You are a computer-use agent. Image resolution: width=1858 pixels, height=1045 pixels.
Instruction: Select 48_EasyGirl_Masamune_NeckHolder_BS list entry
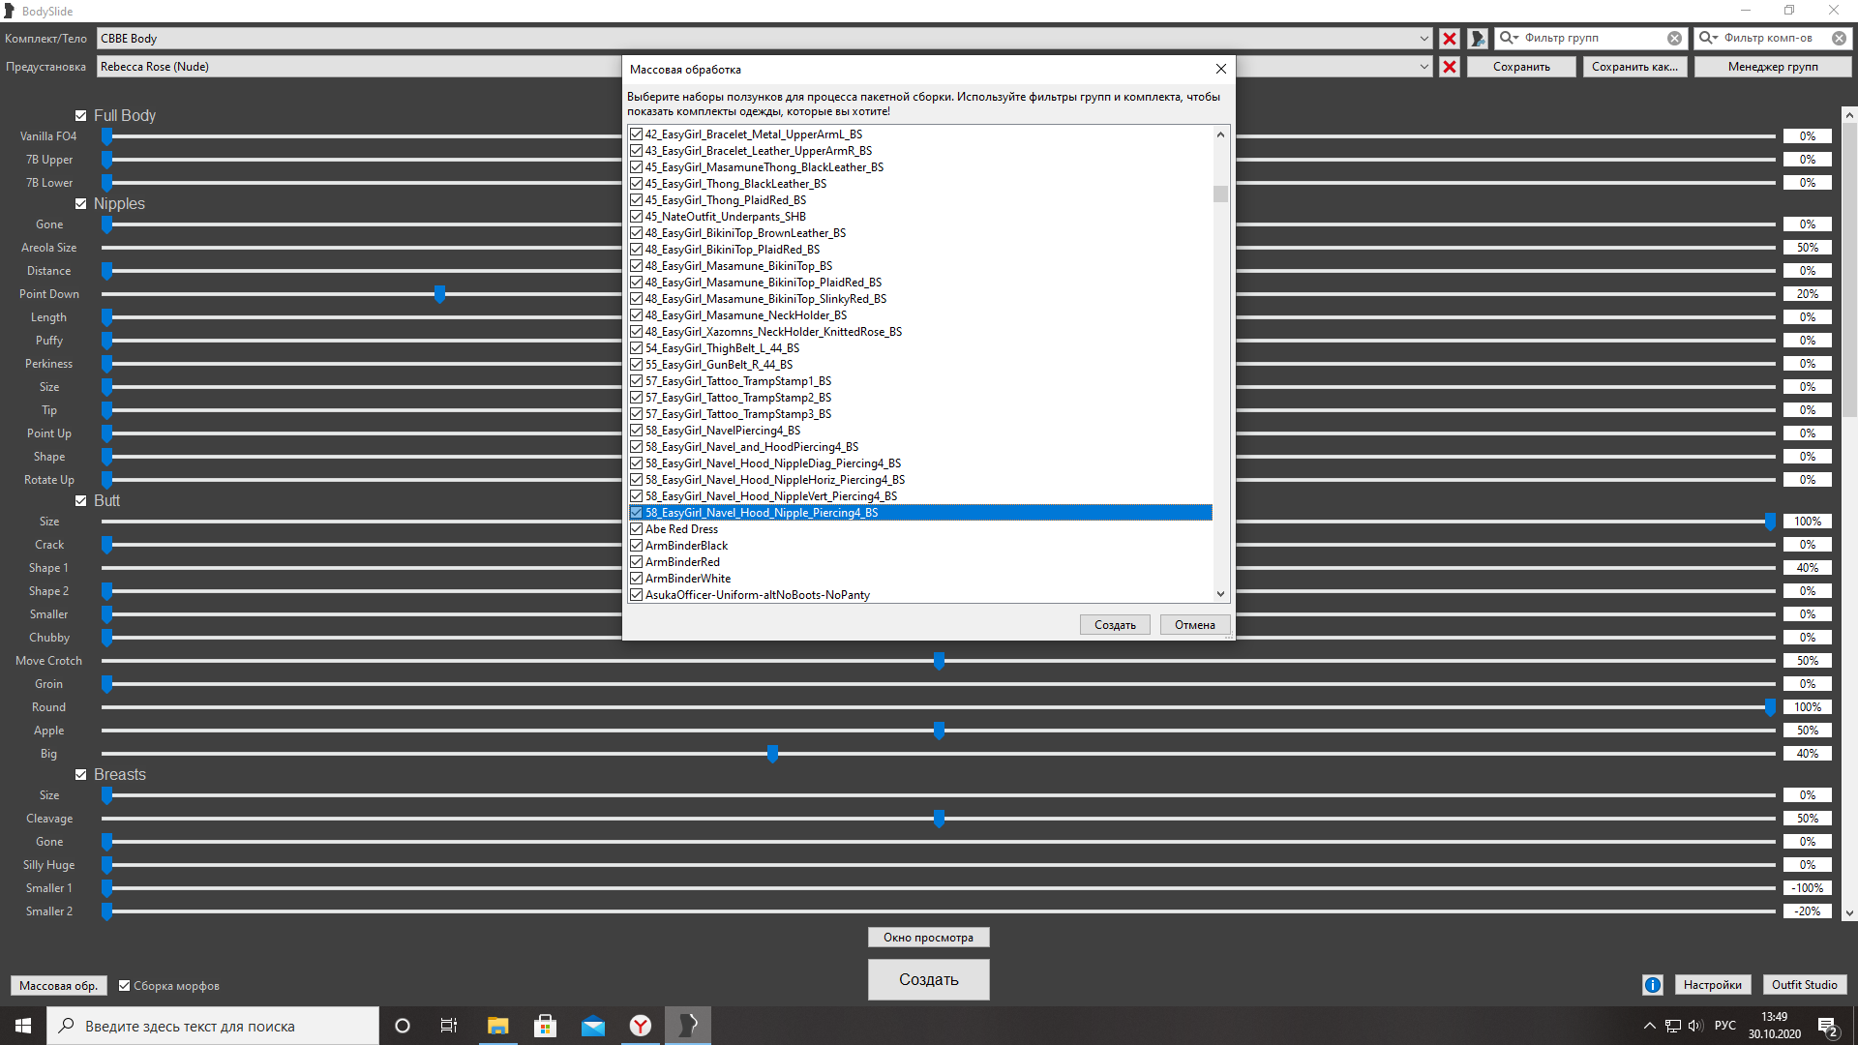pos(745,315)
